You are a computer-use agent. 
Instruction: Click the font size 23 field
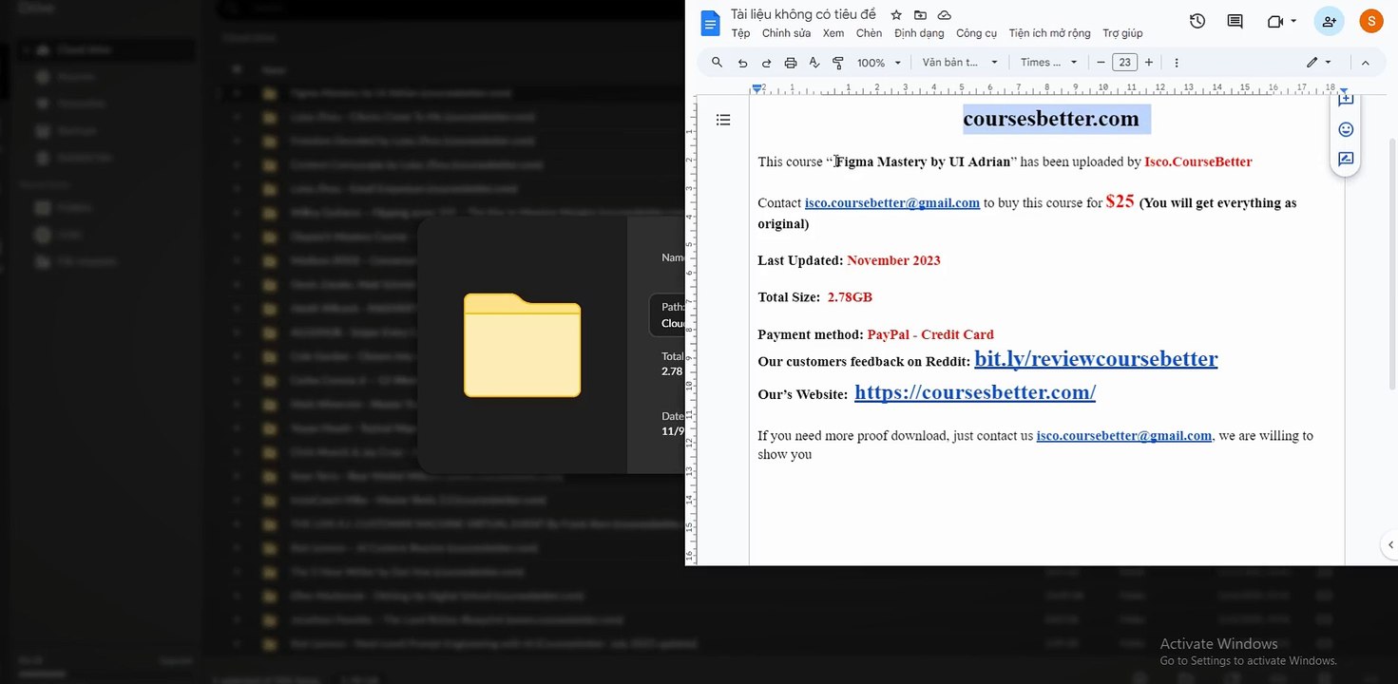pos(1124,63)
